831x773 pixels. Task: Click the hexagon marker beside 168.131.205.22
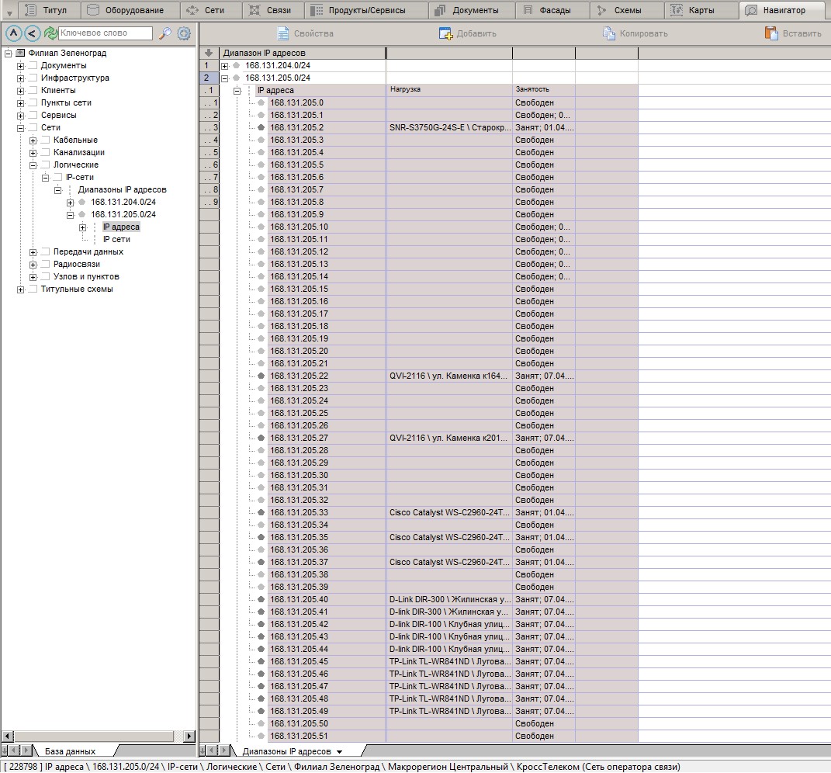coord(261,376)
